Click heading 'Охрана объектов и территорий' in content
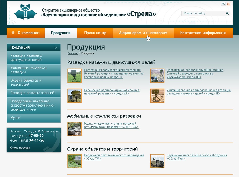Screen dimensions: 239x177 [102, 149]
